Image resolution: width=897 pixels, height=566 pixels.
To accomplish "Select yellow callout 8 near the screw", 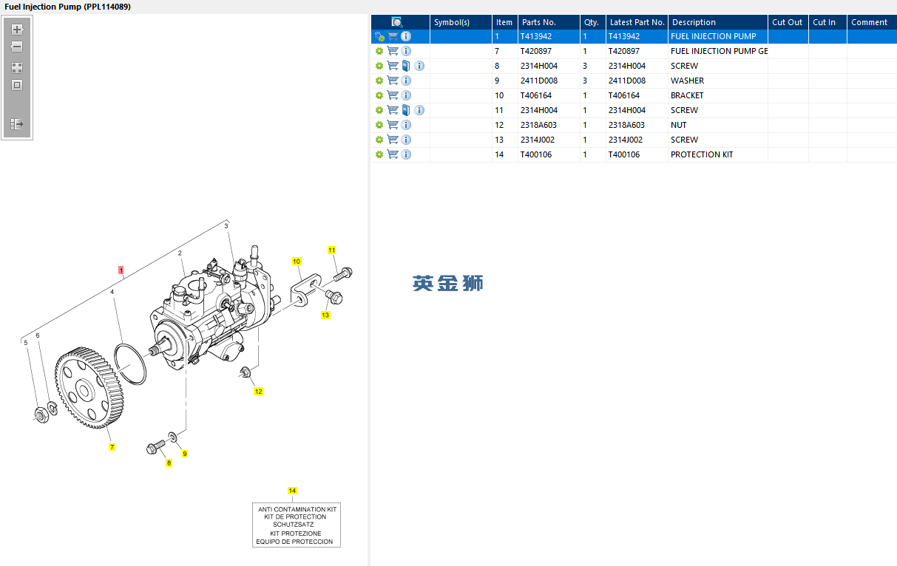I will coord(169,463).
